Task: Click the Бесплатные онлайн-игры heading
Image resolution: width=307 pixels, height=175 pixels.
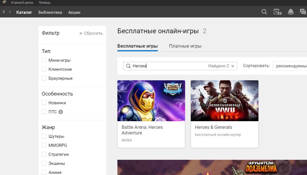Action: (x=158, y=31)
